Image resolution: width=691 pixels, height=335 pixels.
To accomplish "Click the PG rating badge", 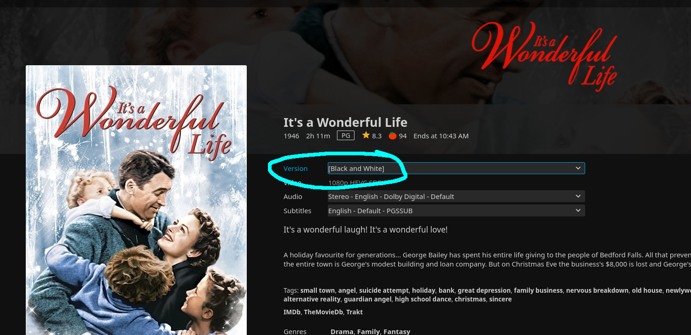I will [346, 136].
